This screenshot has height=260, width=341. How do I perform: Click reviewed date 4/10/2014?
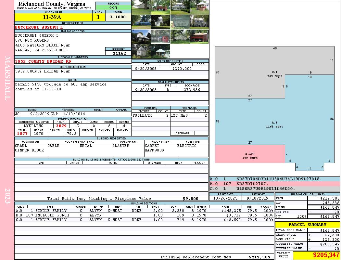pos(74,114)
